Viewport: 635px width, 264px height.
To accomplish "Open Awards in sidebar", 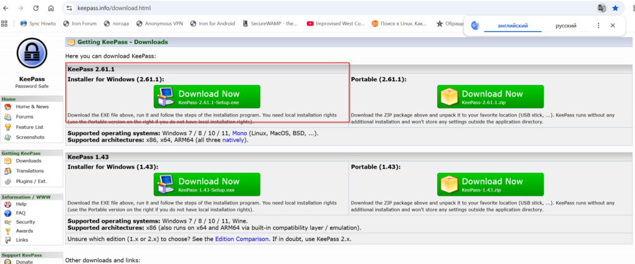I will (x=24, y=231).
